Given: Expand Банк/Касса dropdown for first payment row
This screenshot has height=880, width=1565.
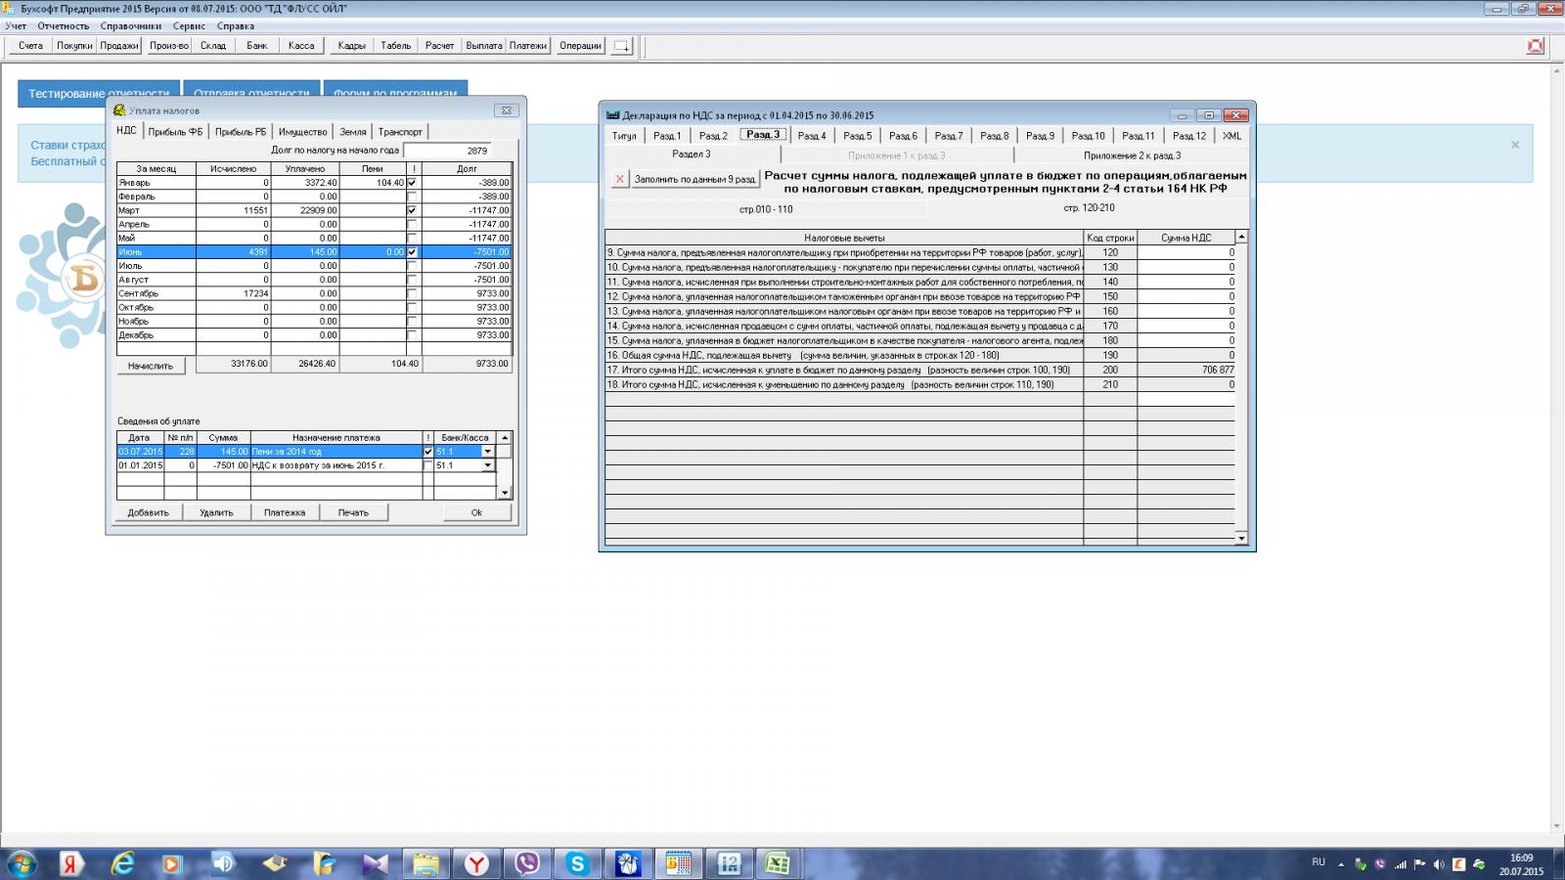Looking at the screenshot, I should click(487, 452).
